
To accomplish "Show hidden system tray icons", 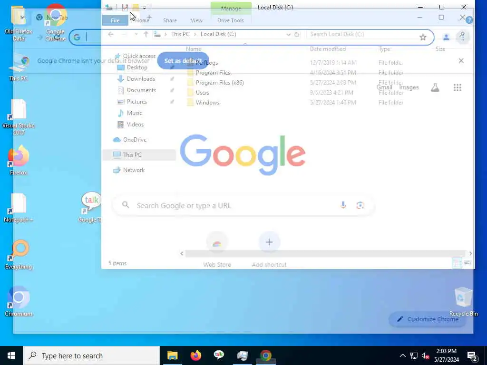I will point(402,355).
